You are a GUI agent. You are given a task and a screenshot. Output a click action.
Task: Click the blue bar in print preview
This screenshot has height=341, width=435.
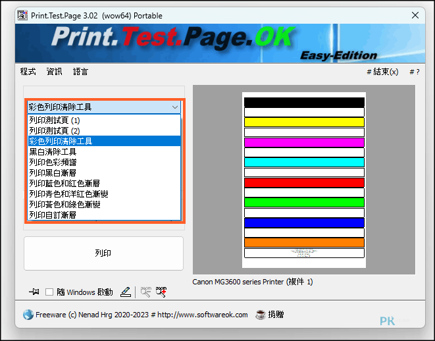(304, 223)
